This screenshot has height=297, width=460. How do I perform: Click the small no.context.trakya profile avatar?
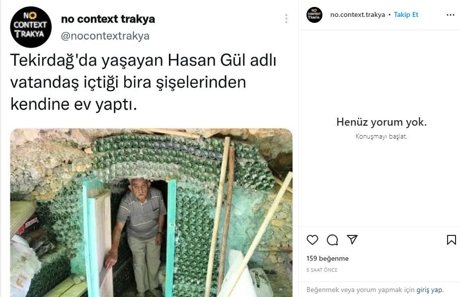pos(314,15)
